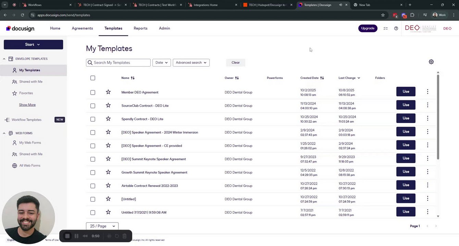The width and height of the screenshot is (459, 246).
Task: Sort by Last Change column chevron
Action: click(359, 78)
